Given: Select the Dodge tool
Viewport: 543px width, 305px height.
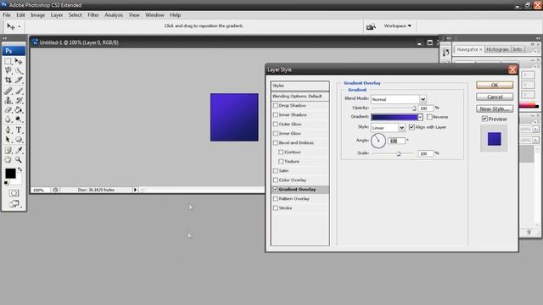Looking at the screenshot, I should click(19, 119).
